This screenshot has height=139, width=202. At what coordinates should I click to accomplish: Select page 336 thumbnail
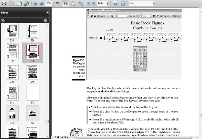[33, 31]
